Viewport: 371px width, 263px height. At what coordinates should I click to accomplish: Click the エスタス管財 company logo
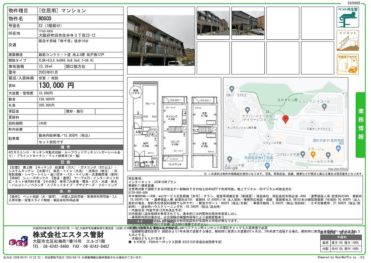point(18,241)
